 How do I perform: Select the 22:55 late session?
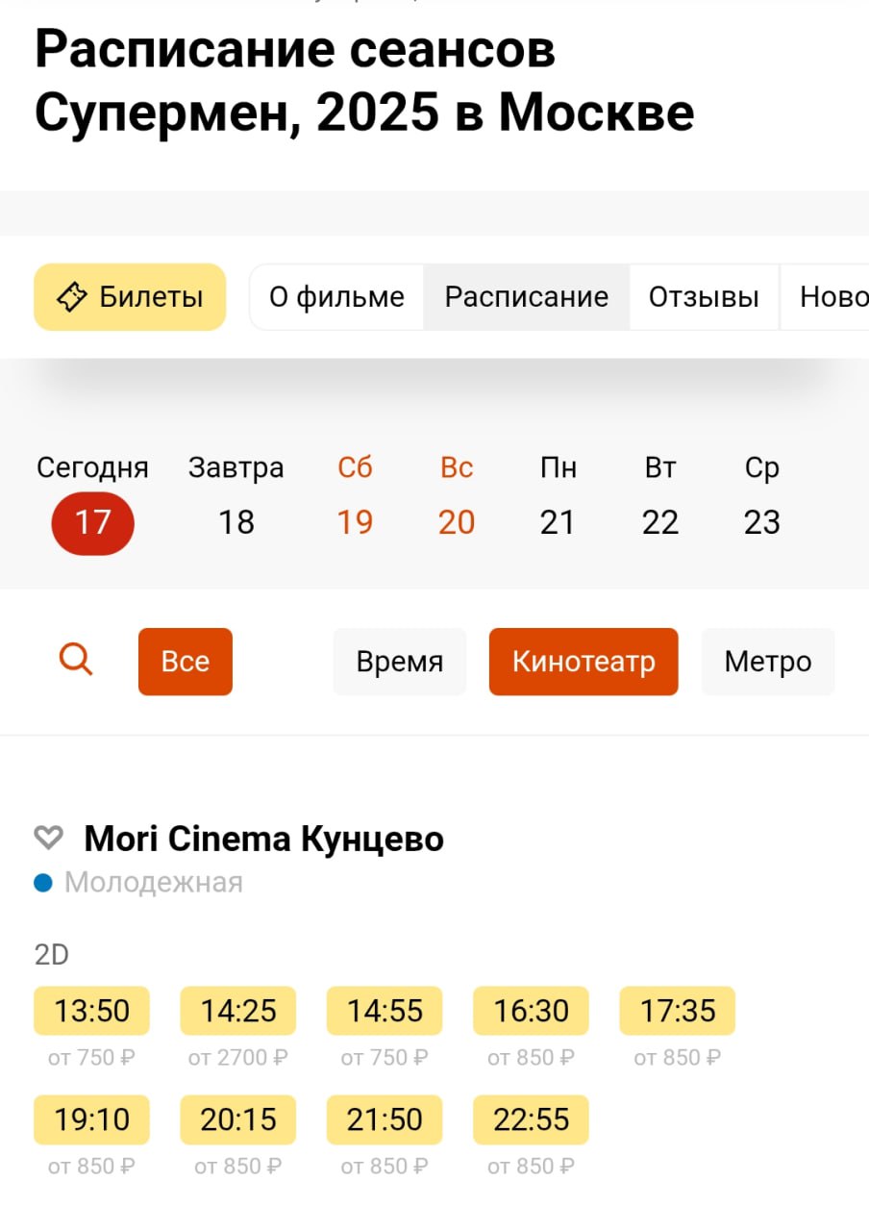click(x=532, y=1119)
